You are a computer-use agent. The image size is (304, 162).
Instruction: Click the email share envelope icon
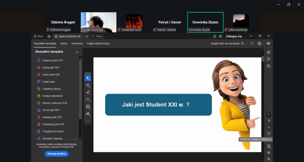pyautogui.click(x=268, y=43)
